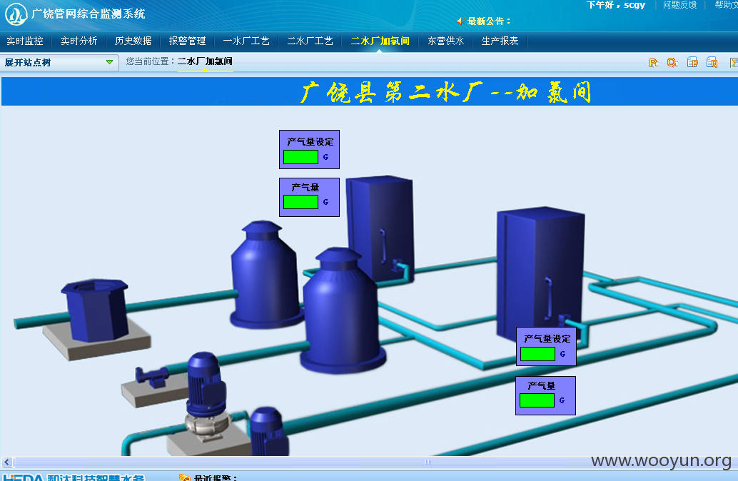Expand the 展开站点树 dropdown arrow

[x=110, y=62]
